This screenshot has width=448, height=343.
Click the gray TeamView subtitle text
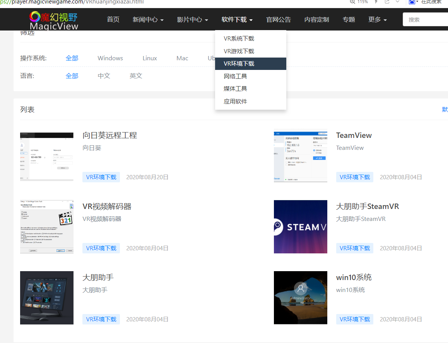click(350, 148)
